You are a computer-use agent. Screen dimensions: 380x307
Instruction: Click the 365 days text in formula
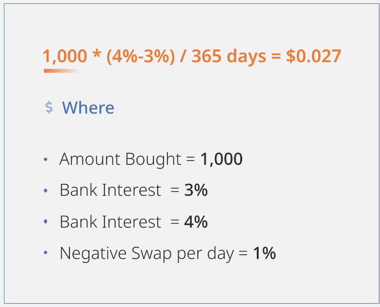click(x=229, y=56)
